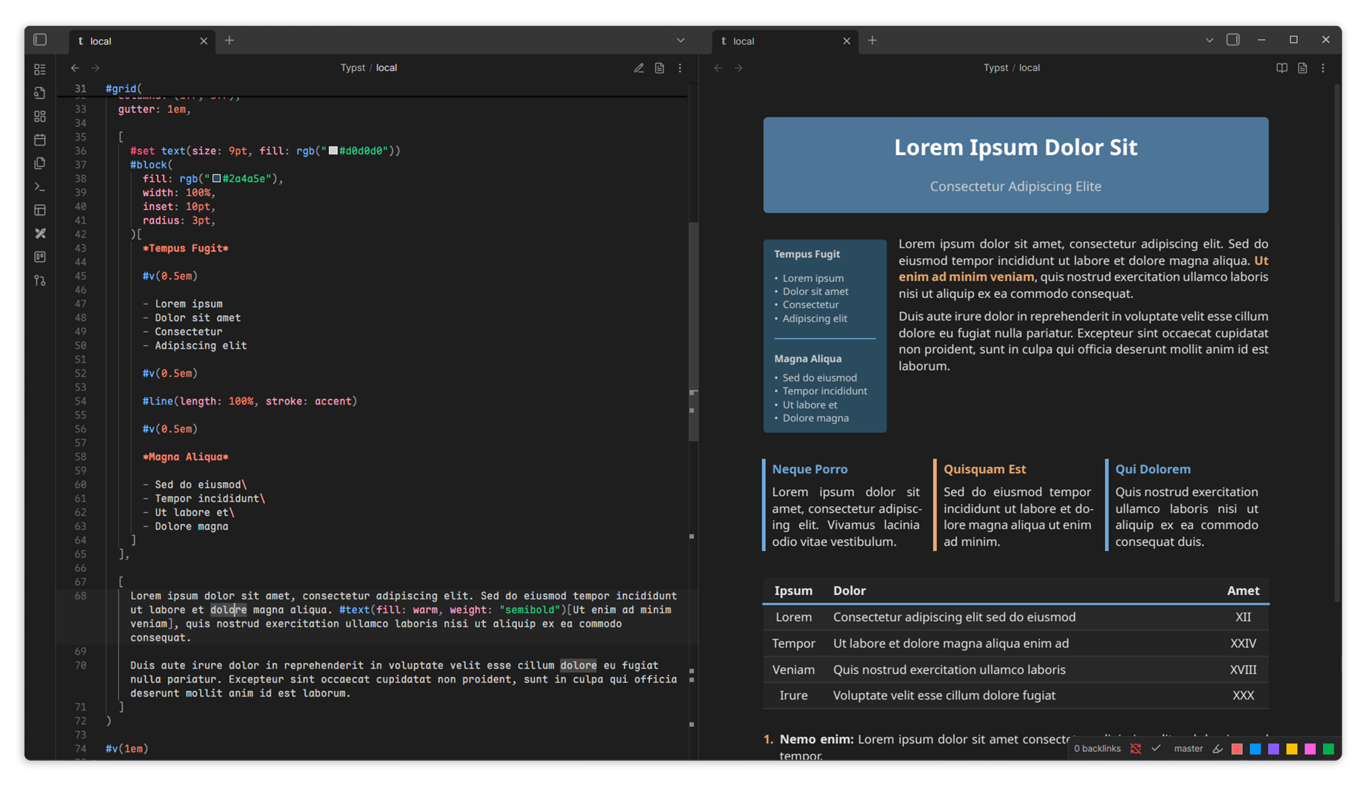Open a new tab in the left pane

pos(230,40)
